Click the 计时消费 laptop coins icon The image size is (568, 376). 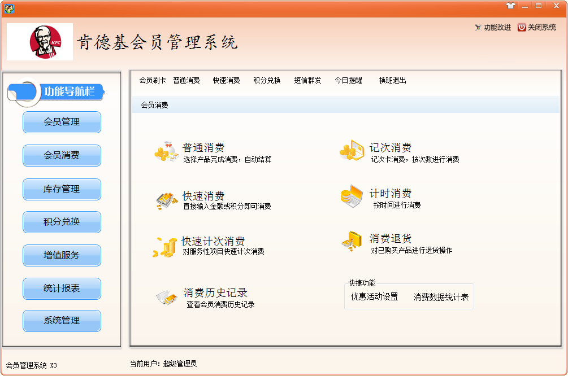[x=352, y=196]
